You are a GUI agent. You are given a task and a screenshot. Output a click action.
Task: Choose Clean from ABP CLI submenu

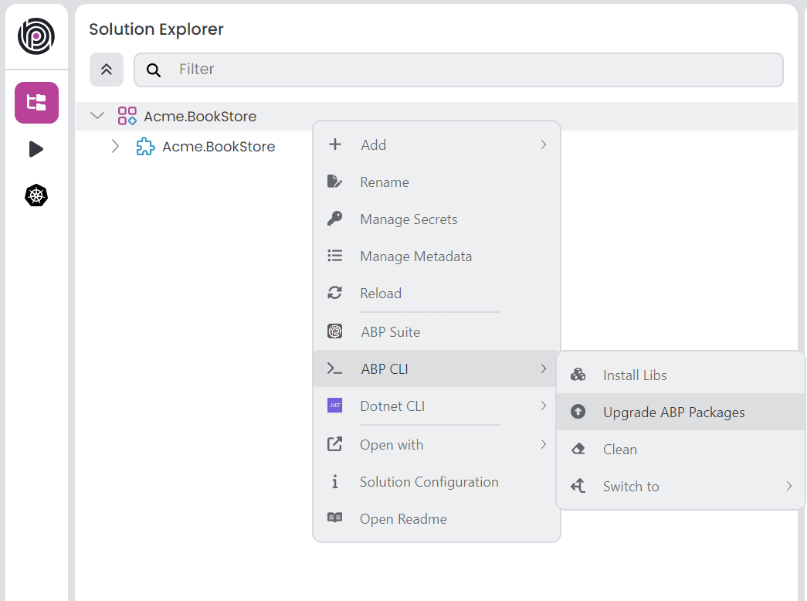681,449
